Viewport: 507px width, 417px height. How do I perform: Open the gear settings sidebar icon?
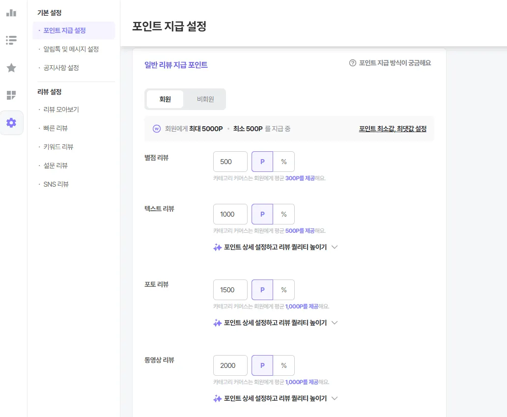pyautogui.click(x=11, y=123)
